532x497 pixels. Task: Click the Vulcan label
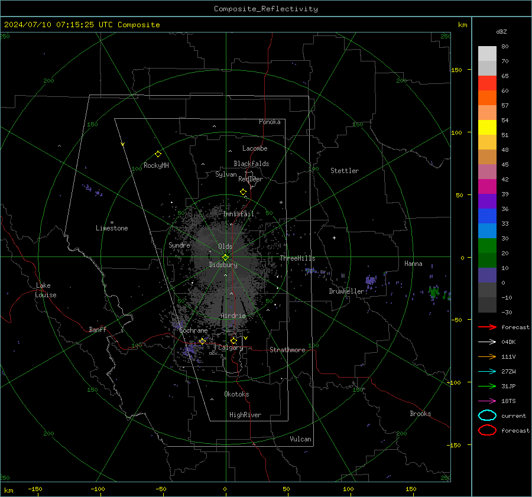coord(301,439)
